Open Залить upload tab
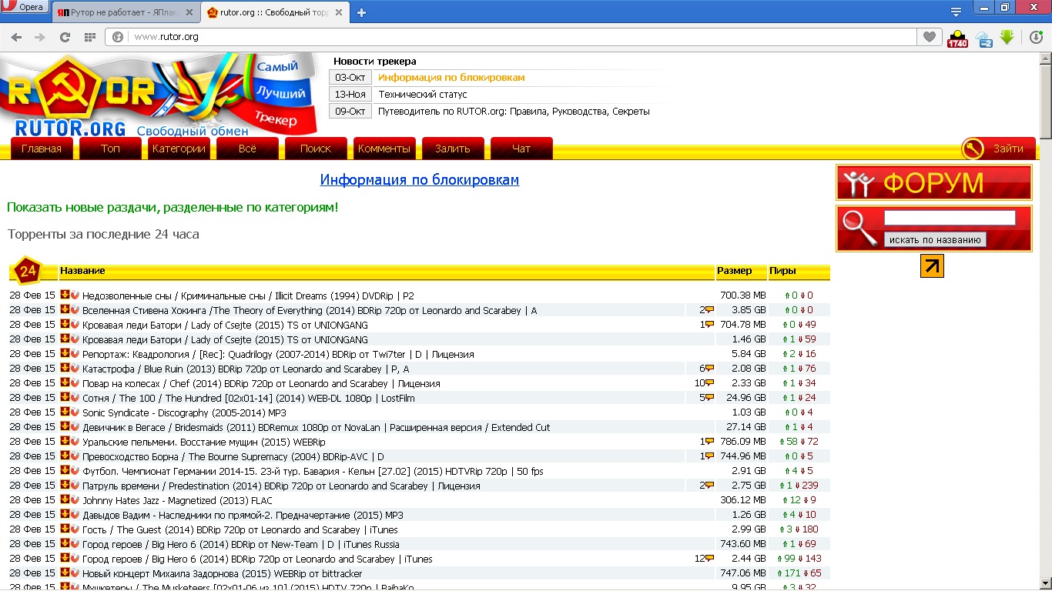Viewport: 1052px width, 591px height. pos(453,149)
